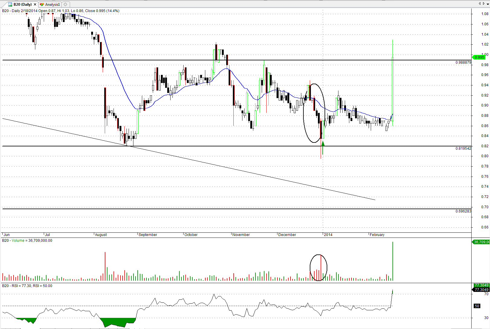Switch to the Analysis1 tab

(52, 5)
